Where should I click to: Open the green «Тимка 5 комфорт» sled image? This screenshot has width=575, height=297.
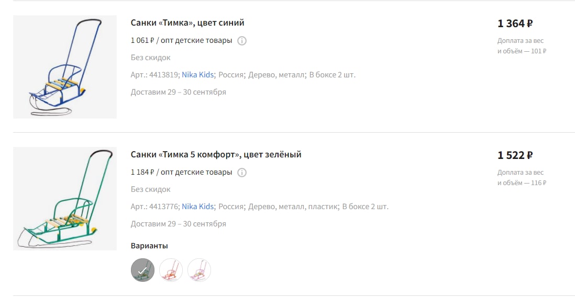[x=65, y=199]
